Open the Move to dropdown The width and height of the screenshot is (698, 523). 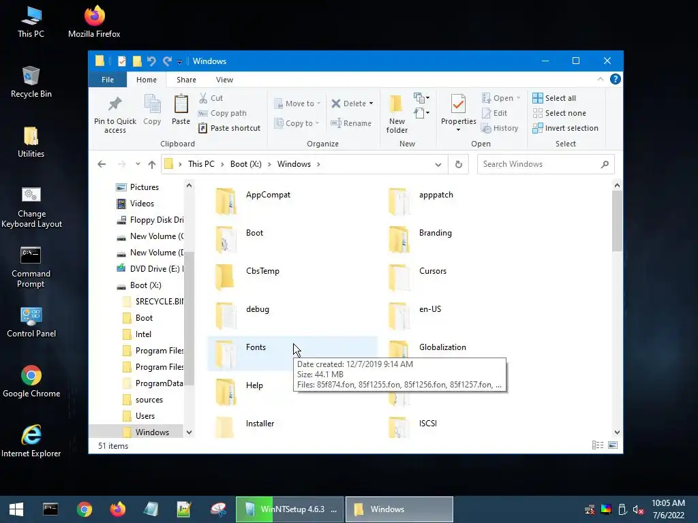pos(298,104)
